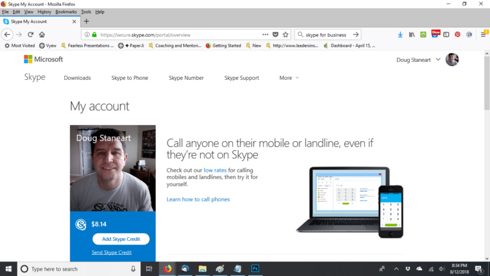Open the Action Center notifications
This screenshot has height=276, width=490.
[x=479, y=269]
